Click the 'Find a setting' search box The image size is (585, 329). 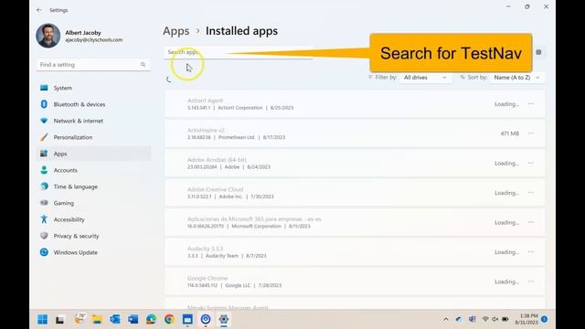[x=93, y=65]
